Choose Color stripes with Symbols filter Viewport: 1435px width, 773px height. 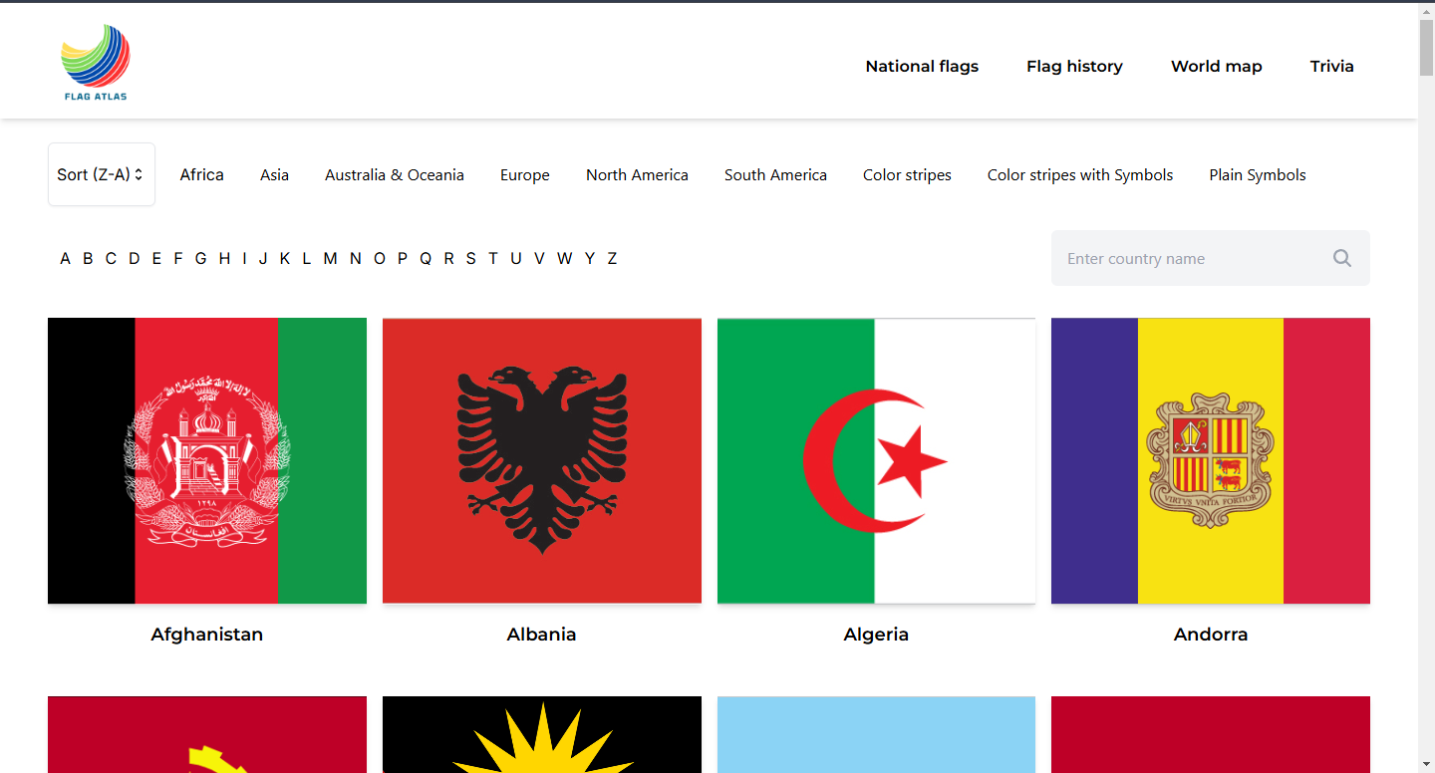click(x=1080, y=174)
